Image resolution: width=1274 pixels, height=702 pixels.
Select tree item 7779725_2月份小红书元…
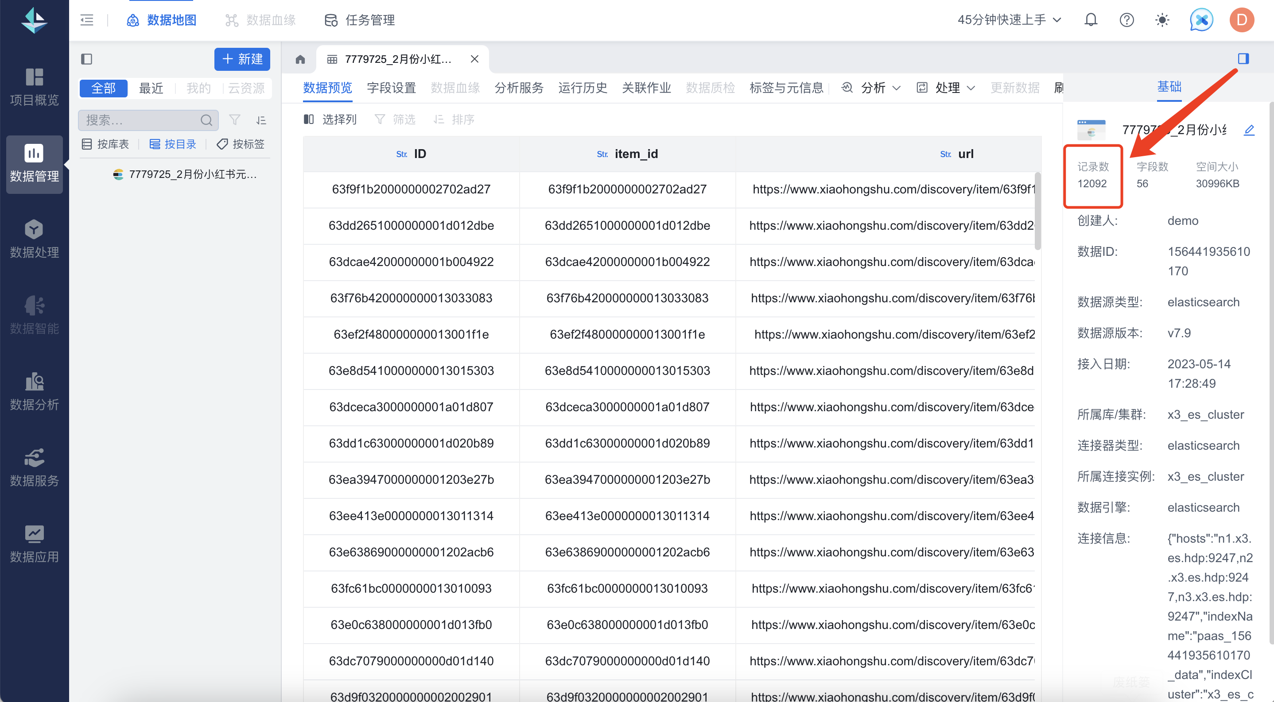[186, 174]
